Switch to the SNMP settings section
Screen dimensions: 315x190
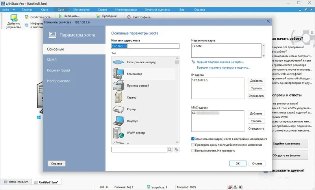(74, 60)
